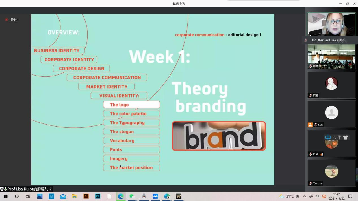Image resolution: width=358 pixels, height=201 pixels.
Task: Open the clock and date flyout
Action: [337, 196]
